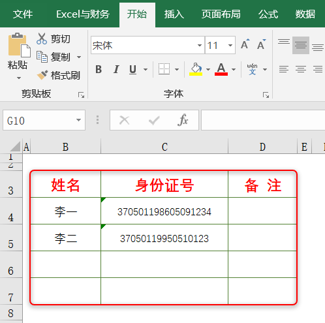This screenshot has width=325, height=323.
Task: Toggle right text alignment
Action: click(x=318, y=69)
